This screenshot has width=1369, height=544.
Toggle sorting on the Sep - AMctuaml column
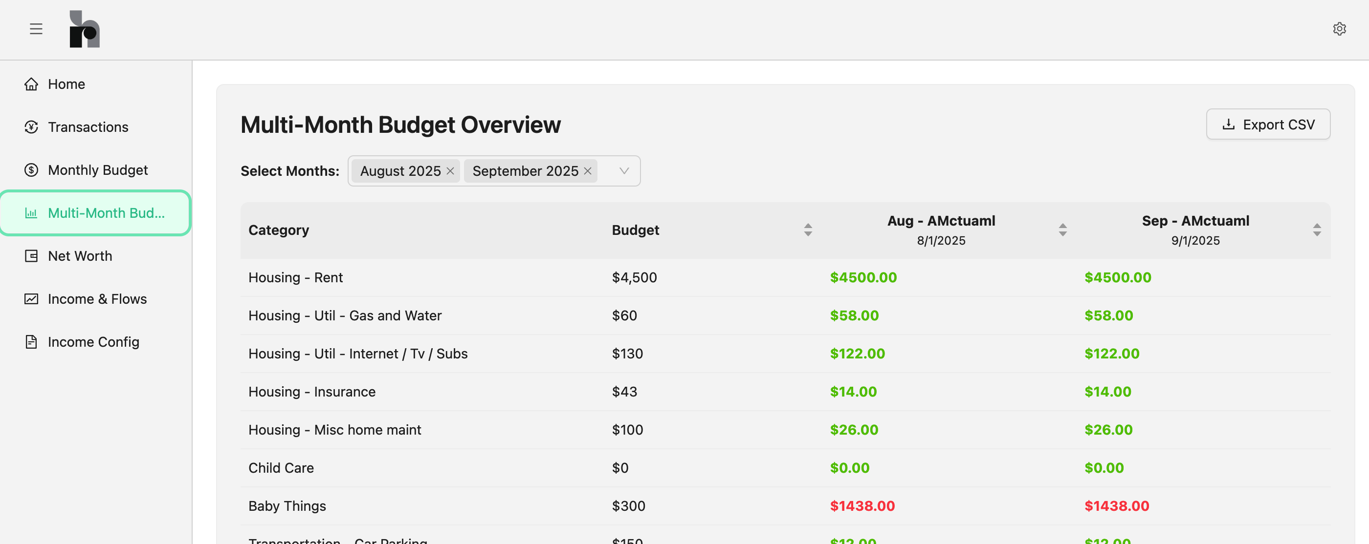[1317, 230]
